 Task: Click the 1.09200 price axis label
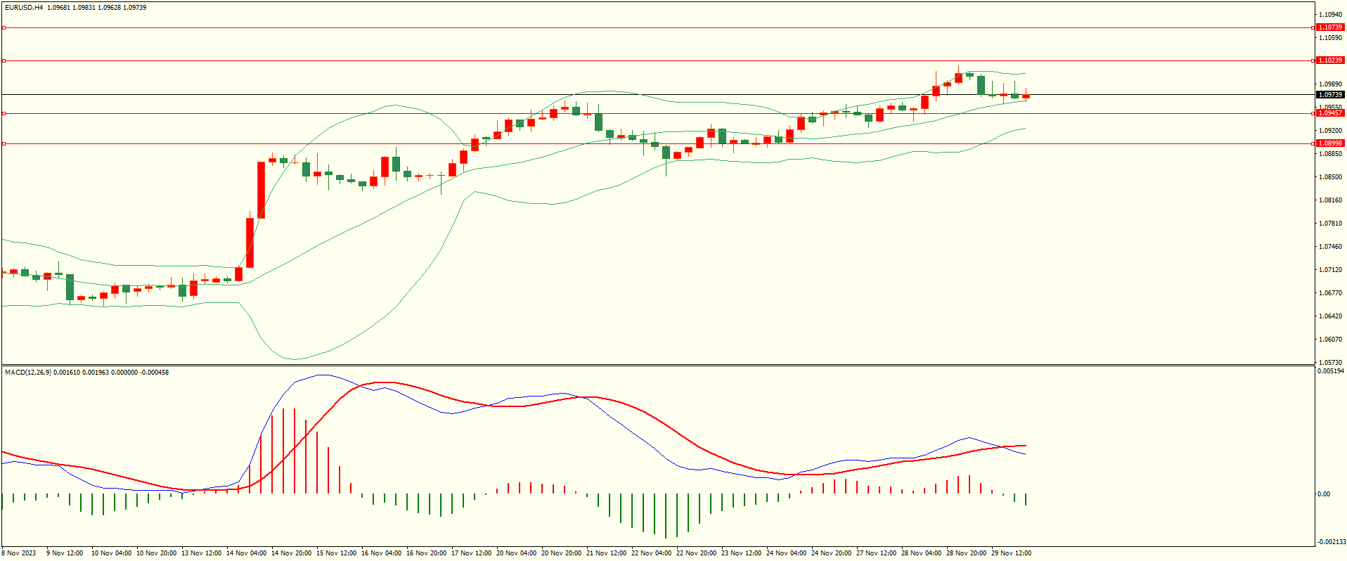pyautogui.click(x=1330, y=130)
